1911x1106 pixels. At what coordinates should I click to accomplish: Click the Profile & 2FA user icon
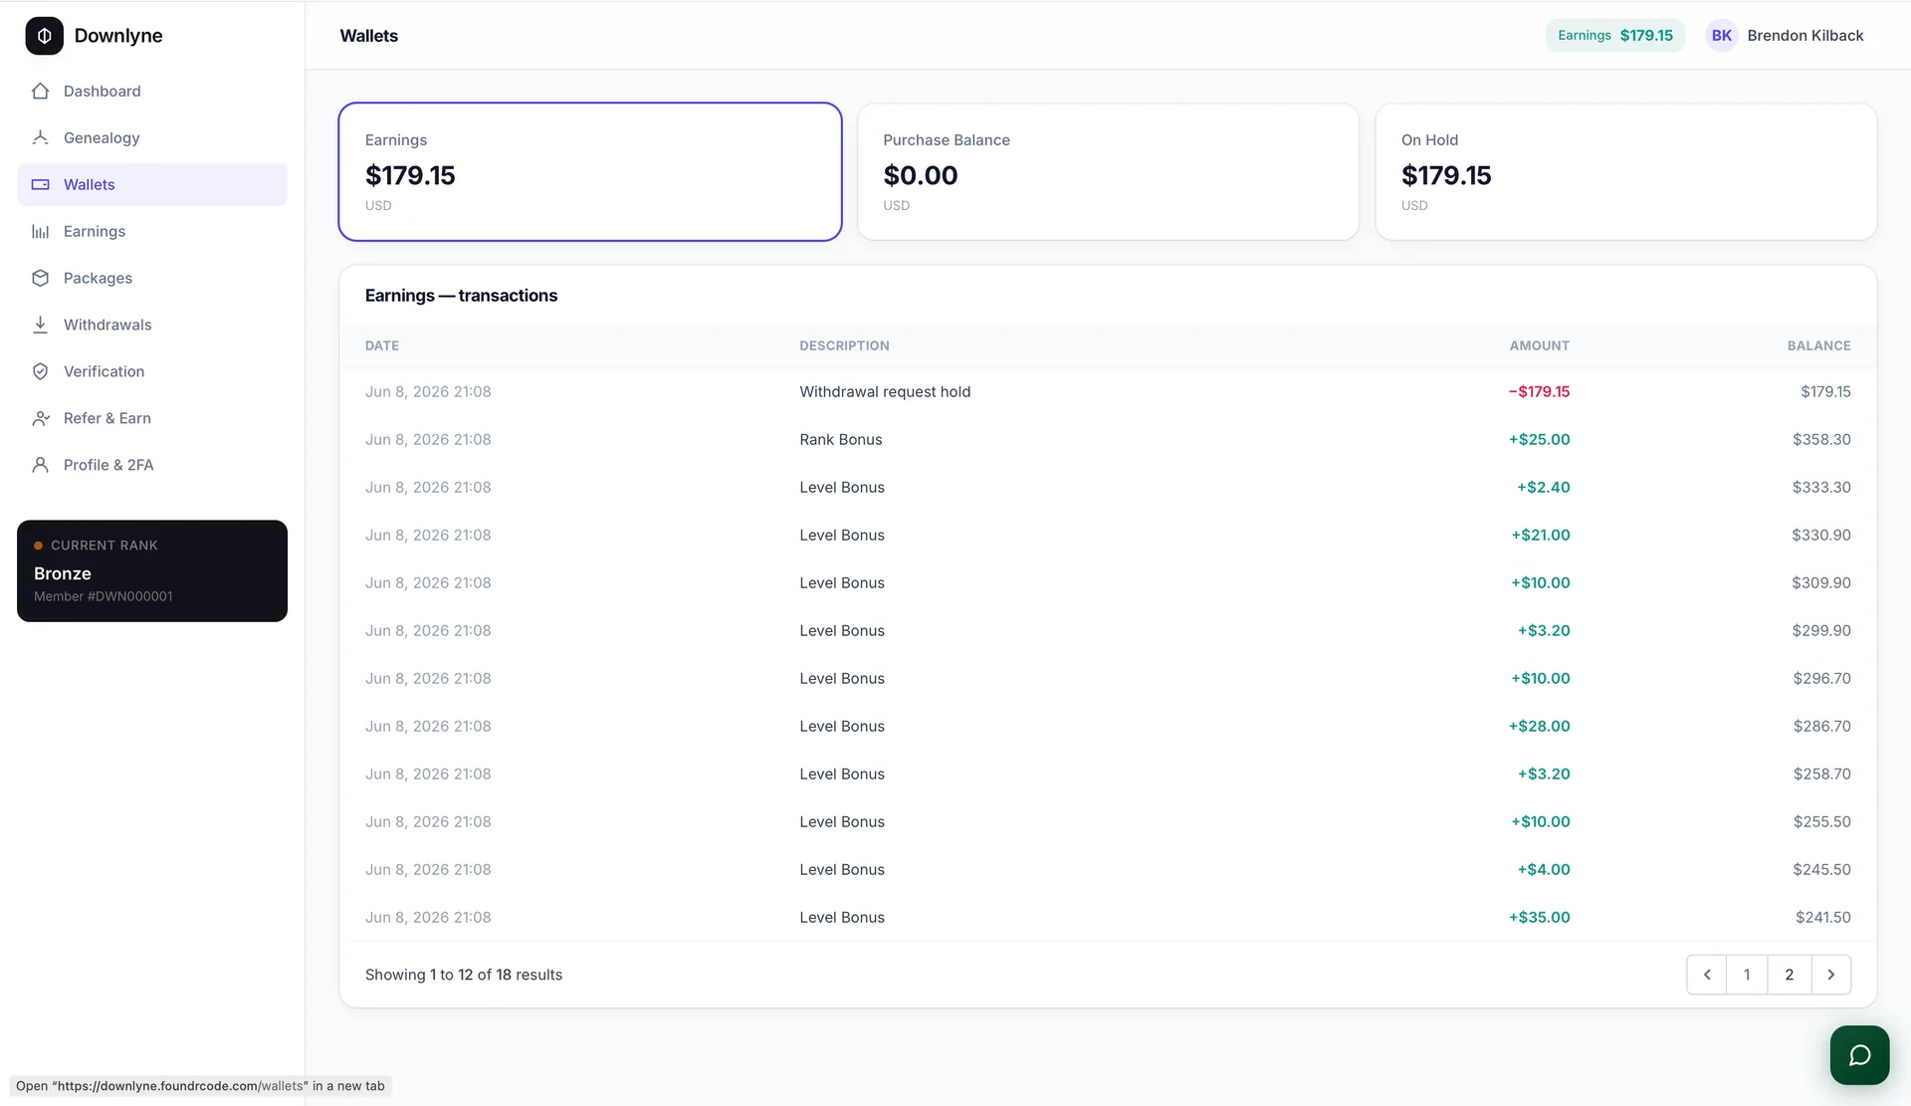[41, 465]
